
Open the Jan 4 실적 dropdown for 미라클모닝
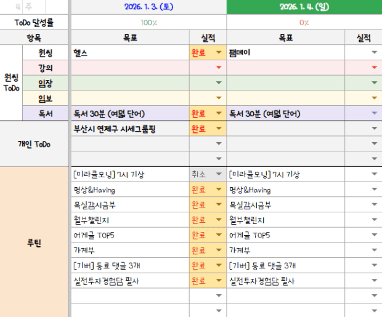pyautogui.click(x=375, y=174)
